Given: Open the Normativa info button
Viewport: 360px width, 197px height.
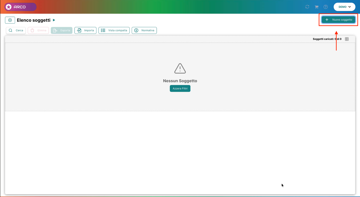Looking at the screenshot, I should click(144, 30).
